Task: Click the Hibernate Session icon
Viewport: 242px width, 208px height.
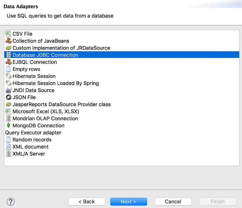Action: coord(8,76)
